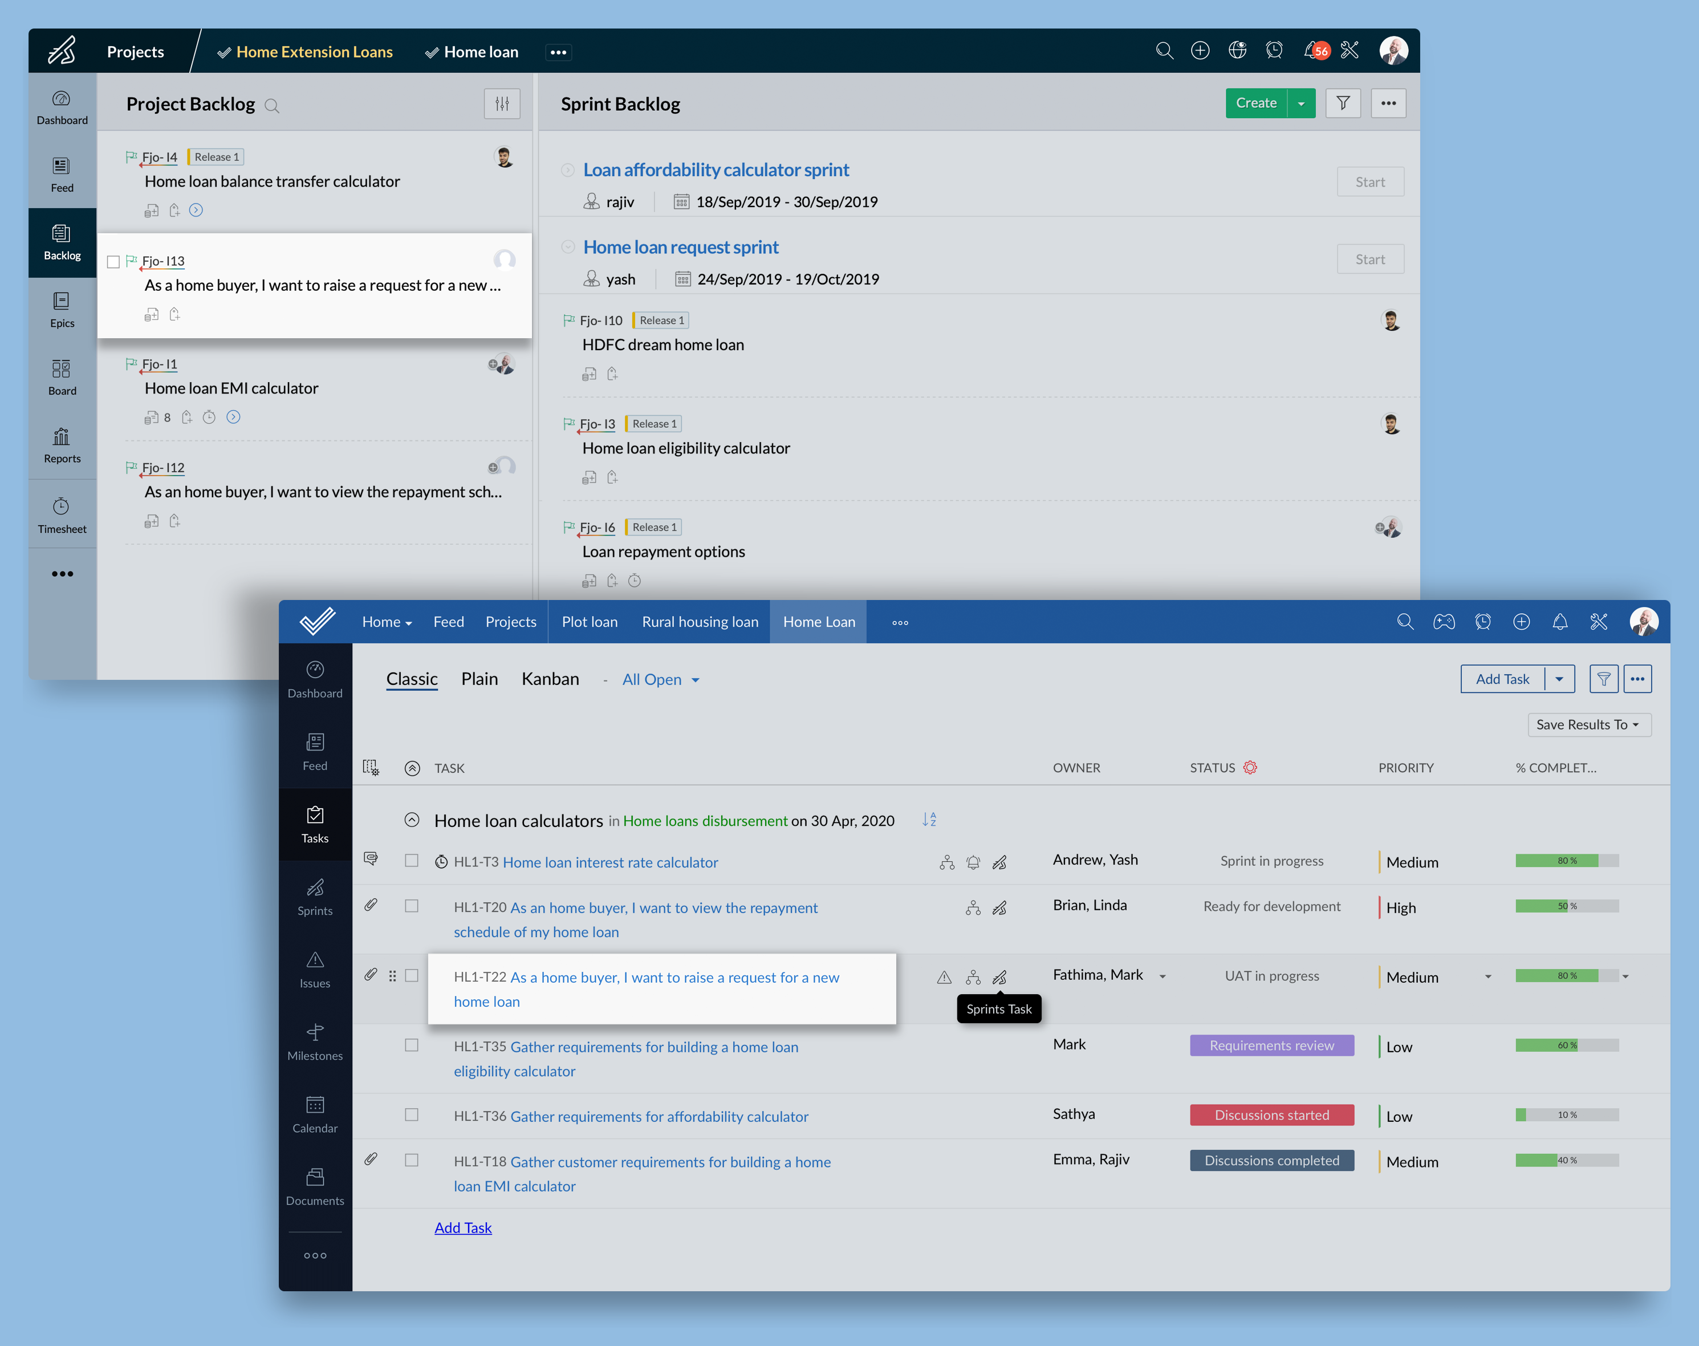Click Add Task link below calculators group

tap(465, 1226)
